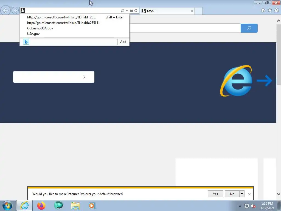
Task: Close the MSN tab
Action: [x=192, y=11]
